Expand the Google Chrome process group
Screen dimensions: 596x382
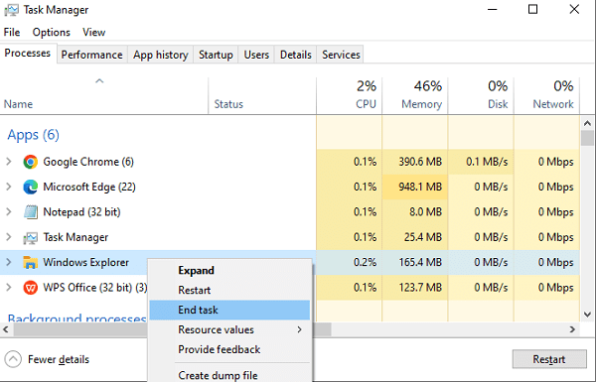pos(8,162)
